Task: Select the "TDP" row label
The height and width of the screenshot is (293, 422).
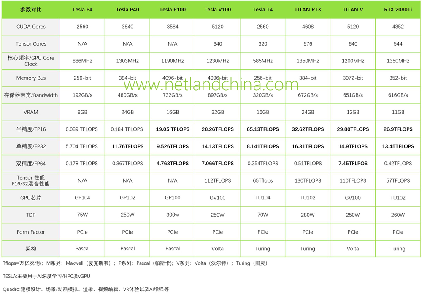Action: click(31, 215)
